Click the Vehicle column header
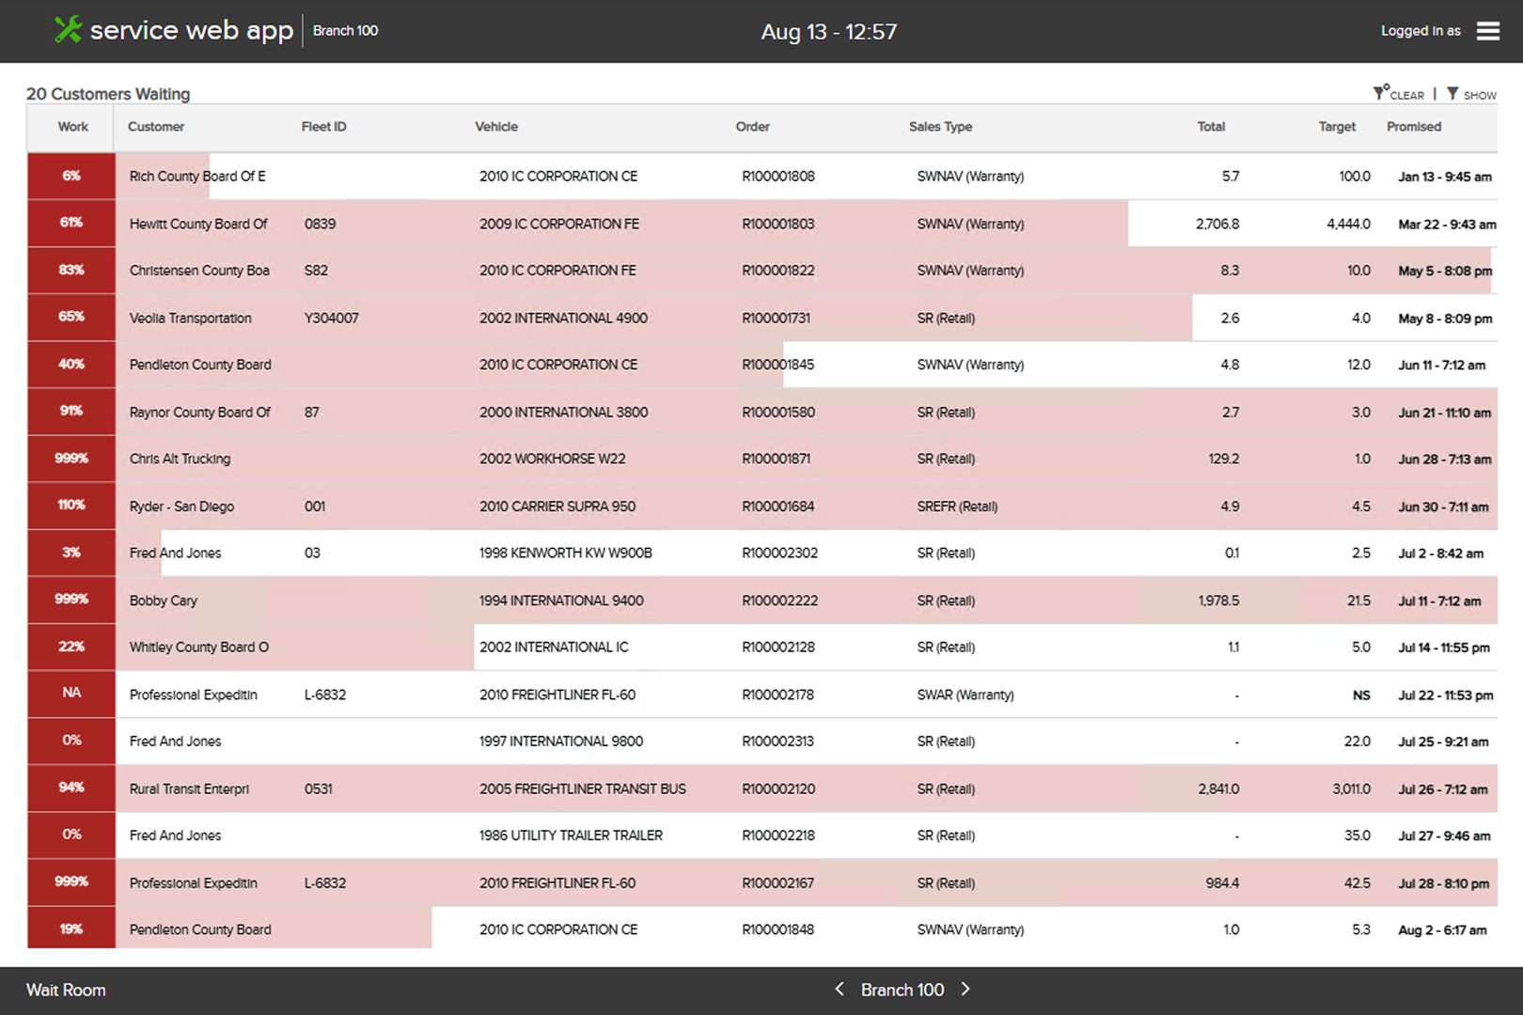 (496, 127)
